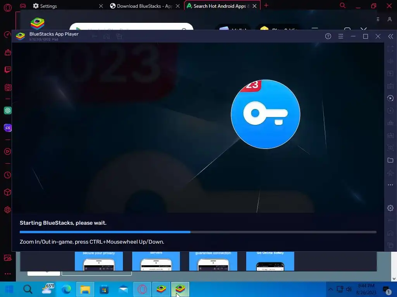The width and height of the screenshot is (397, 297).
Task: Open the picture icon in Opera sidebar
Action: (x=8, y=258)
